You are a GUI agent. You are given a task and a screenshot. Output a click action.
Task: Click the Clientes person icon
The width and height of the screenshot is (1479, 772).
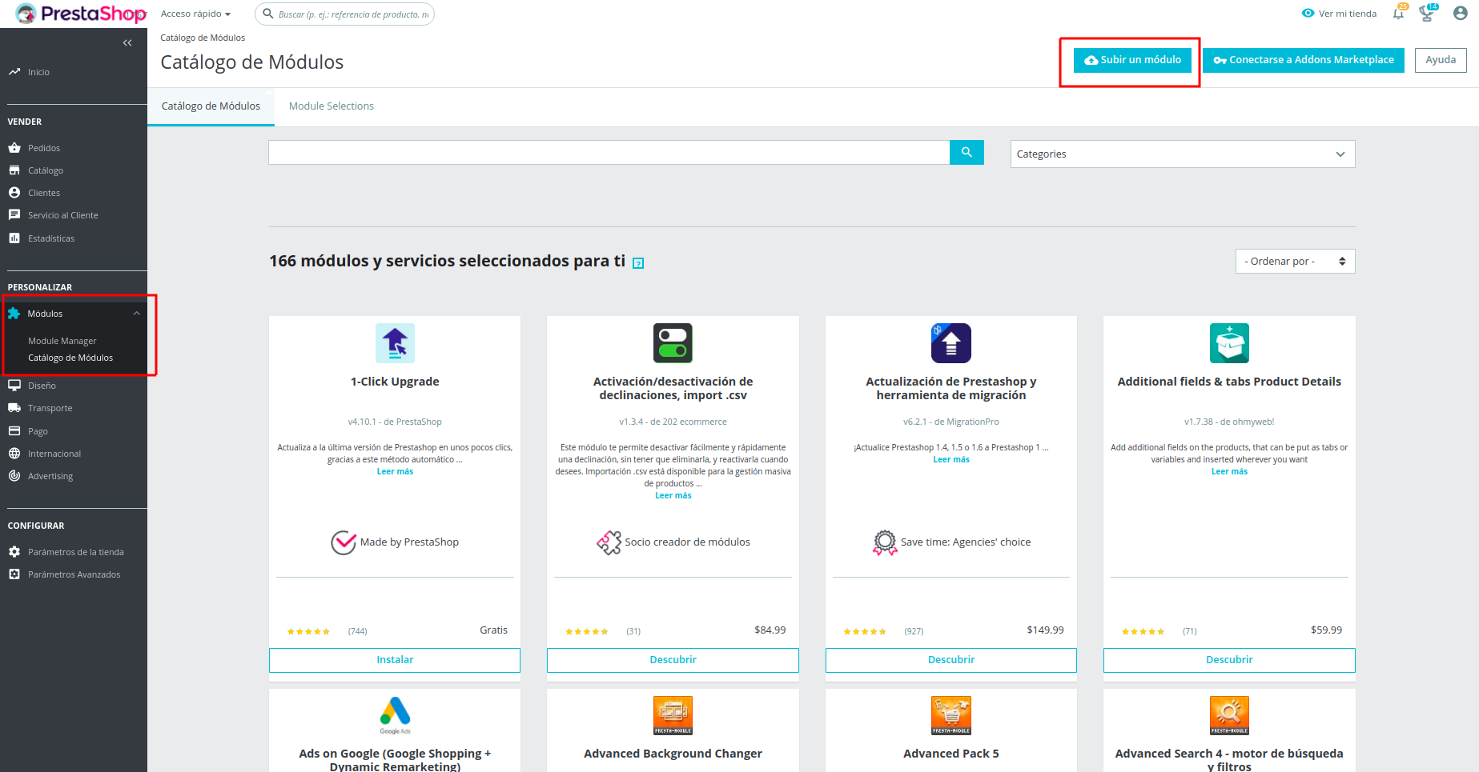[x=14, y=193]
